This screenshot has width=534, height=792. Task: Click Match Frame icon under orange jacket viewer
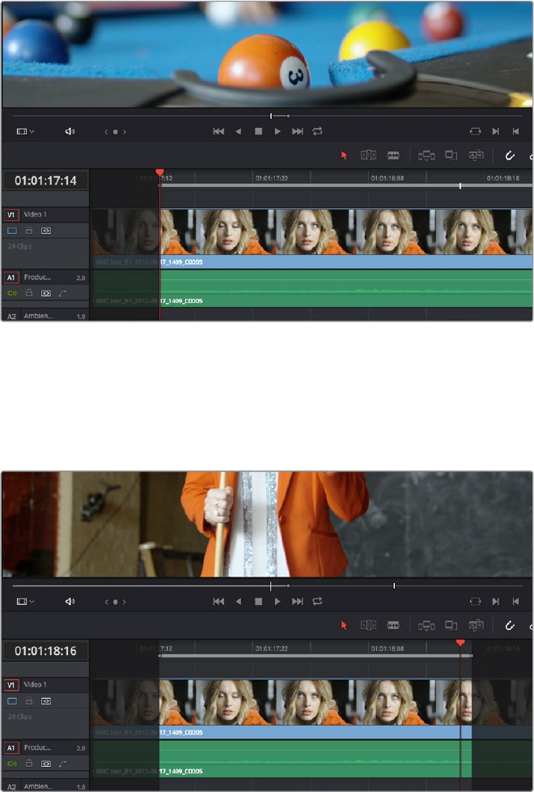click(x=475, y=602)
